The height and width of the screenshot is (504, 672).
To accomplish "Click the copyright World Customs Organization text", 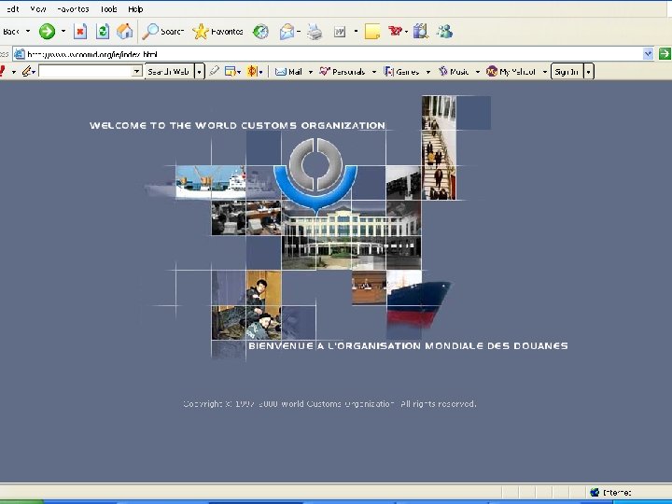I will pos(329,404).
